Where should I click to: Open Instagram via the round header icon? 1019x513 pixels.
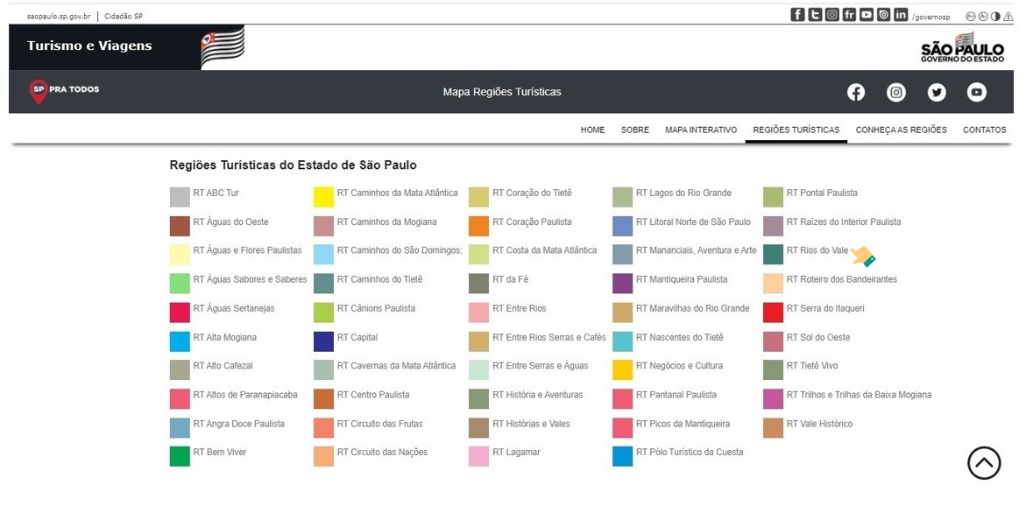click(896, 92)
